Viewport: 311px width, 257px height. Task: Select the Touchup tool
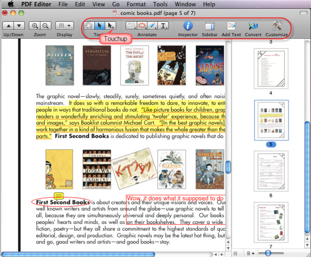tap(110, 26)
